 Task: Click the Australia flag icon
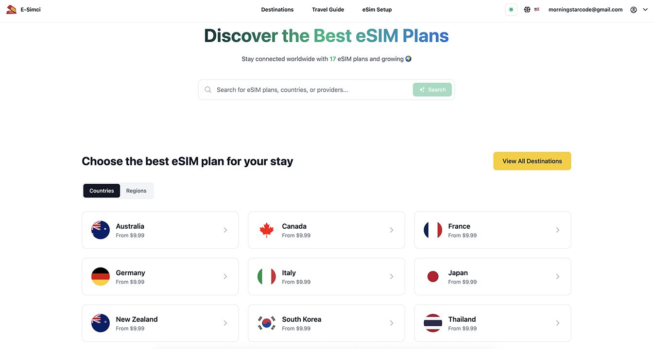(x=101, y=230)
